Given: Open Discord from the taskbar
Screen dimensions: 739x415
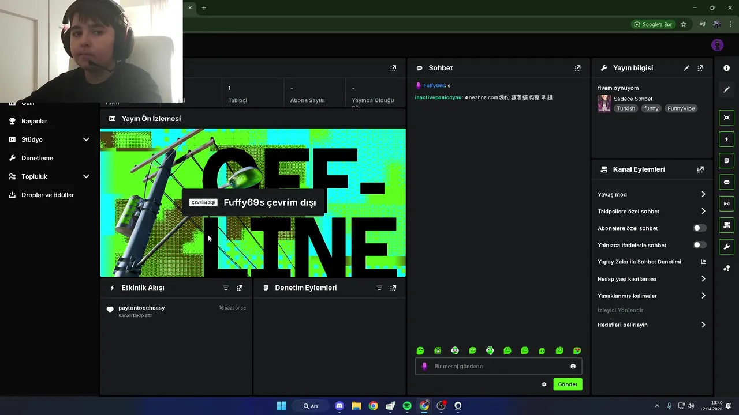Looking at the screenshot, I should click(x=339, y=406).
